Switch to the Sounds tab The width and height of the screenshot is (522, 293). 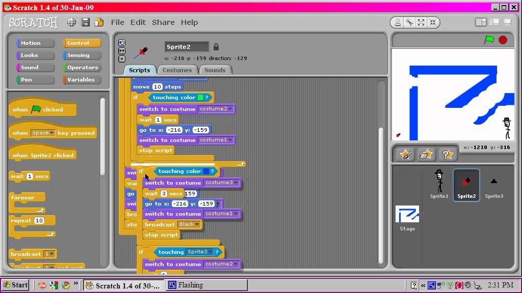point(215,70)
